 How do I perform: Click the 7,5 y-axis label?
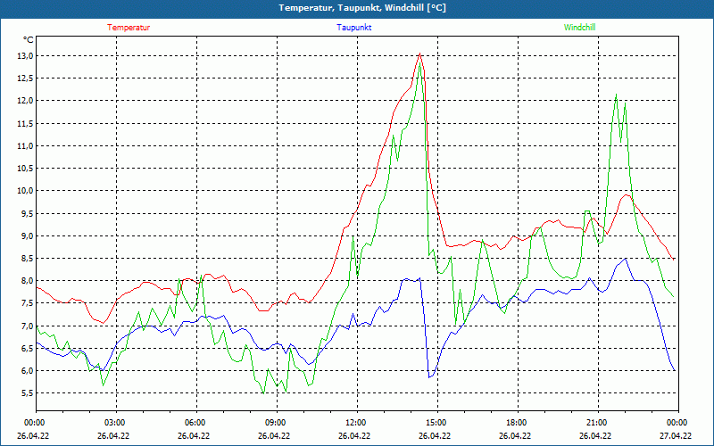tap(28, 303)
